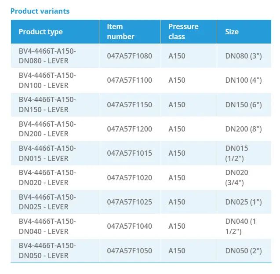Screen dimensions: 280x274
Task: Click the Product variants heading
Action: pyautogui.click(x=40, y=11)
